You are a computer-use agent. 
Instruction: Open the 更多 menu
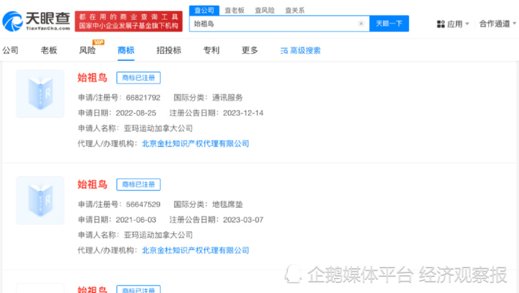[x=249, y=50]
